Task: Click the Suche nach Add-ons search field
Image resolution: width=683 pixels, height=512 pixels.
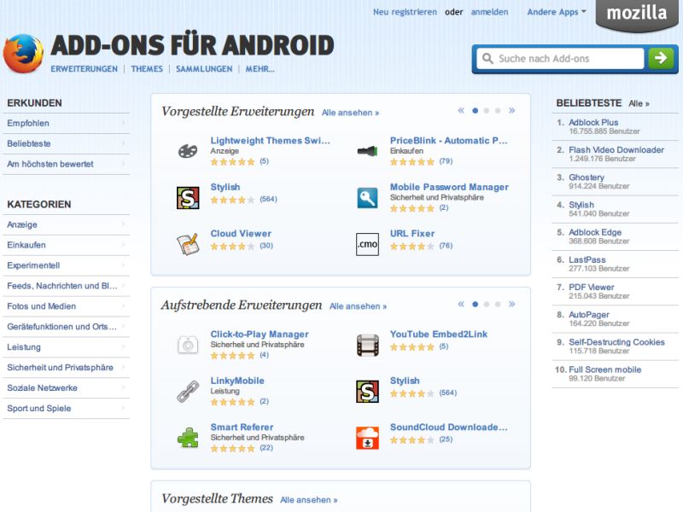Action: 561,58
